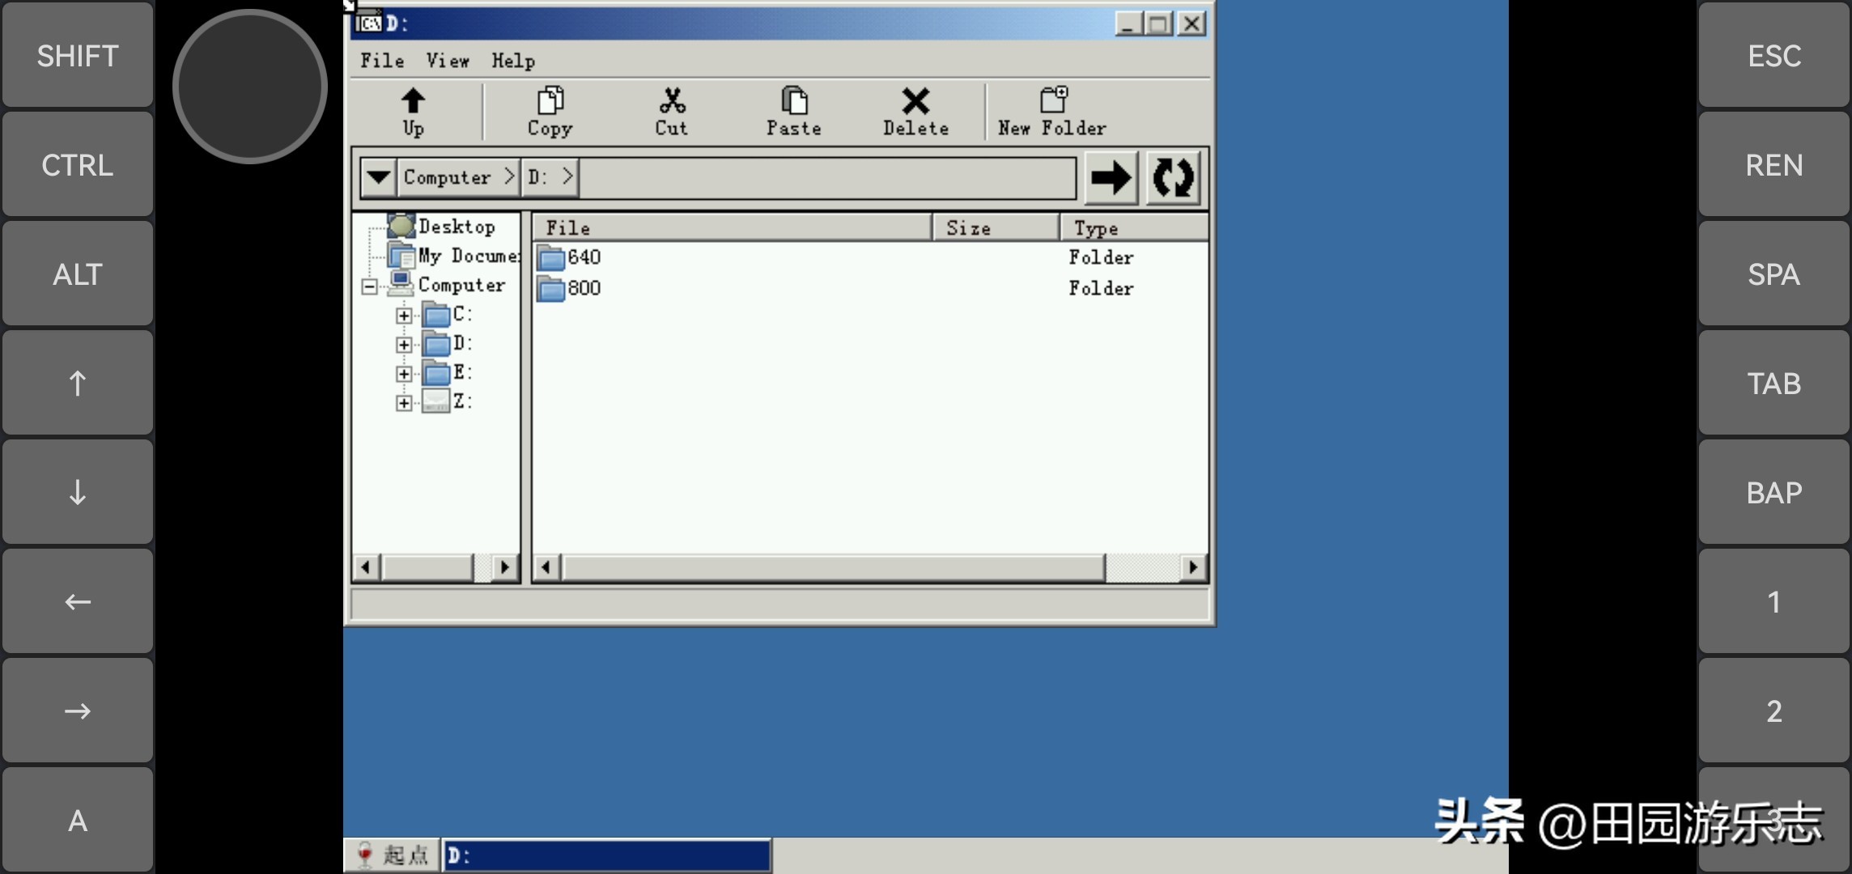Click the Computer breadcrumb button

pos(448,177)
